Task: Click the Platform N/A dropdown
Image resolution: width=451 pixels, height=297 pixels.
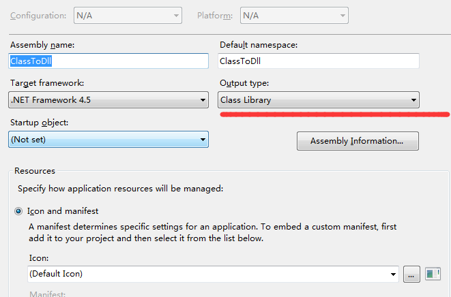Action: pyautogui.click(x=294, y=16)
